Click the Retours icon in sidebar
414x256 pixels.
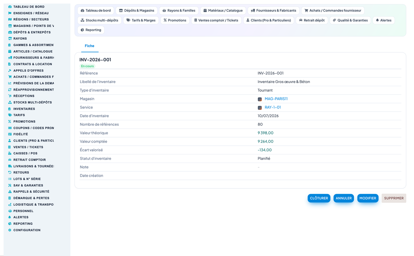tap(10, 173)
